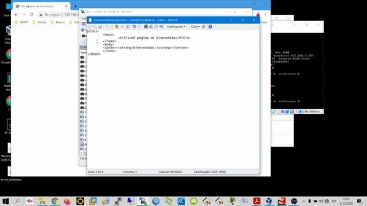
Task: Click the CTRL DERECHA indicator in VirtualBox window
Action: point(311,112)
